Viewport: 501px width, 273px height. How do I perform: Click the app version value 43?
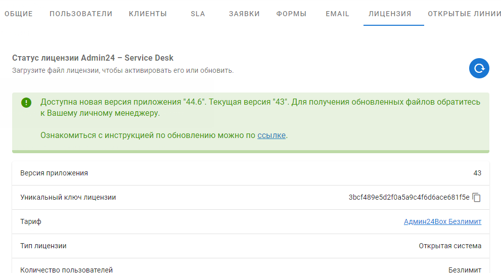point(477,173)
